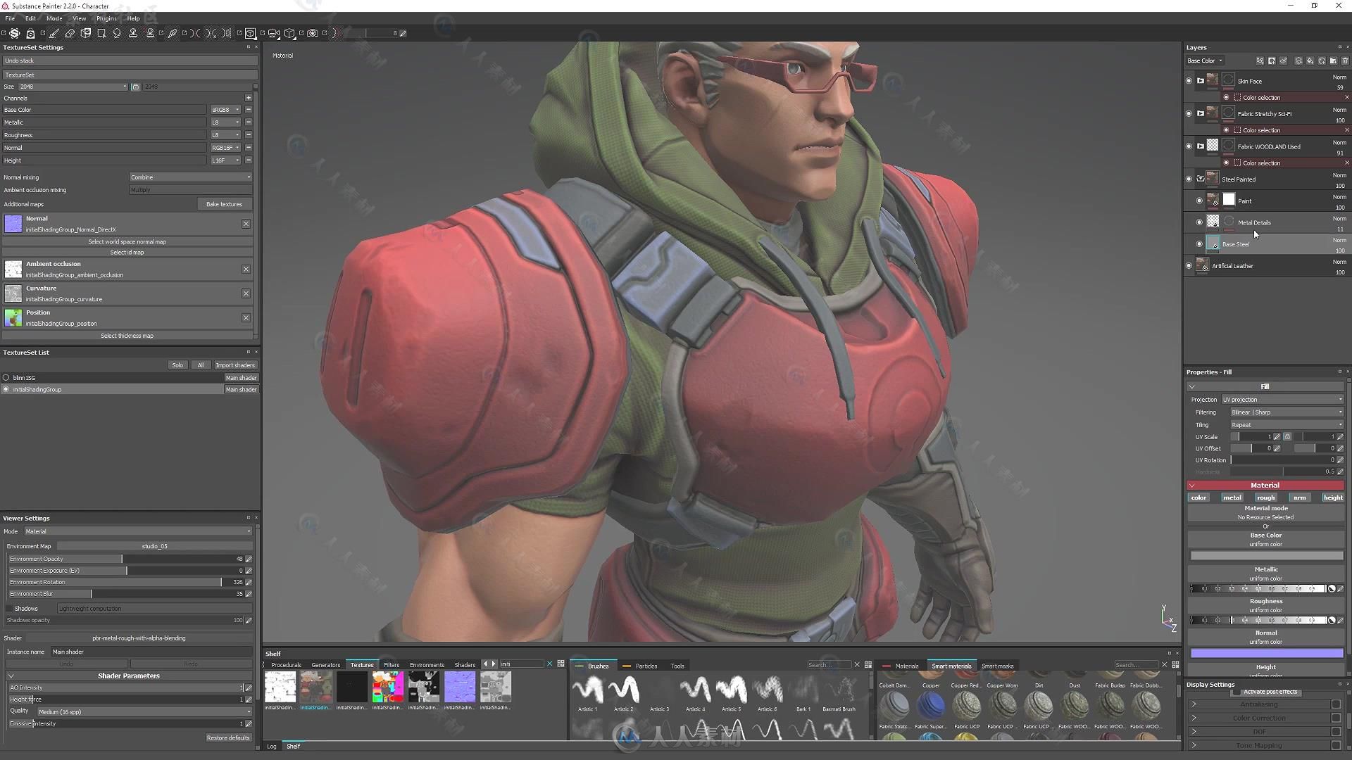Select the Clone stamp tool
Viewport: 1352px width, 760px height.
click(x=133, y=33)
